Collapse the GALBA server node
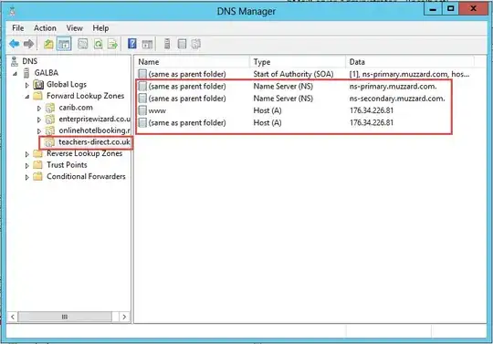Image resolution: width=493 pixels, height=344 pixels. tap(15, 74)
